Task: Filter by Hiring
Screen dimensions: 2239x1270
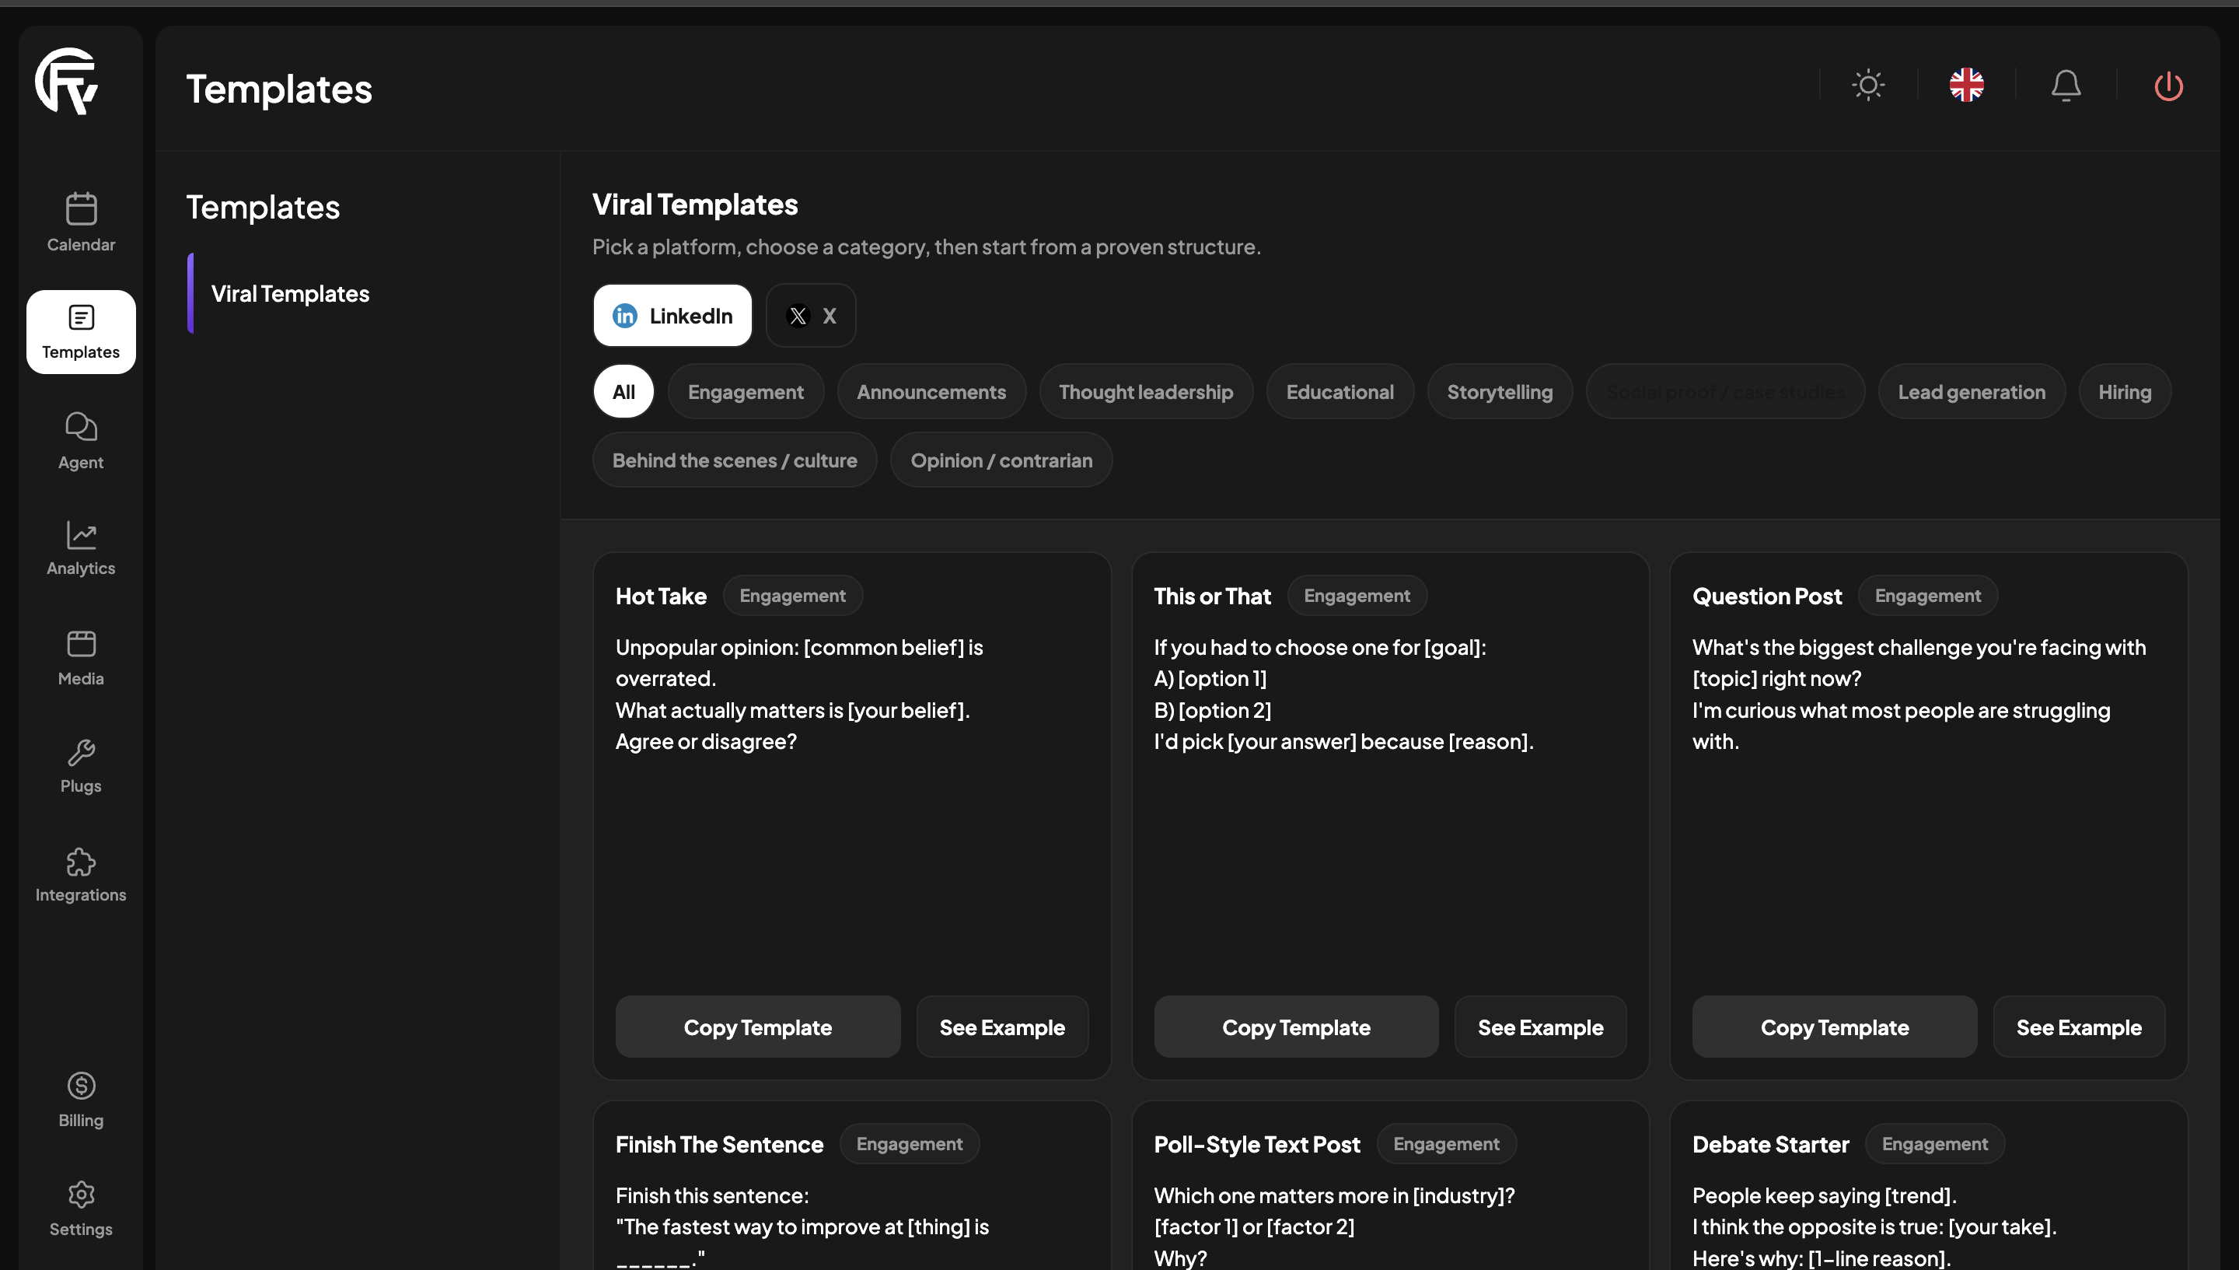Action: coord(2125,392)
